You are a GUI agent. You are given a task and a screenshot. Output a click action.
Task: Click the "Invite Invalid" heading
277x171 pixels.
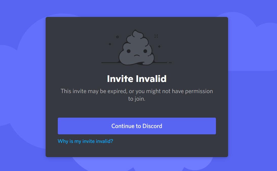click(x=137, y=79)
